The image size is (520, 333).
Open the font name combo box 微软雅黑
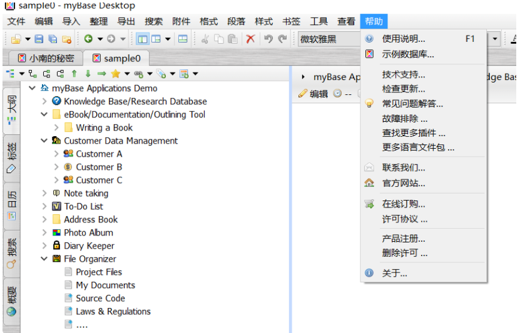coord(329,39)
